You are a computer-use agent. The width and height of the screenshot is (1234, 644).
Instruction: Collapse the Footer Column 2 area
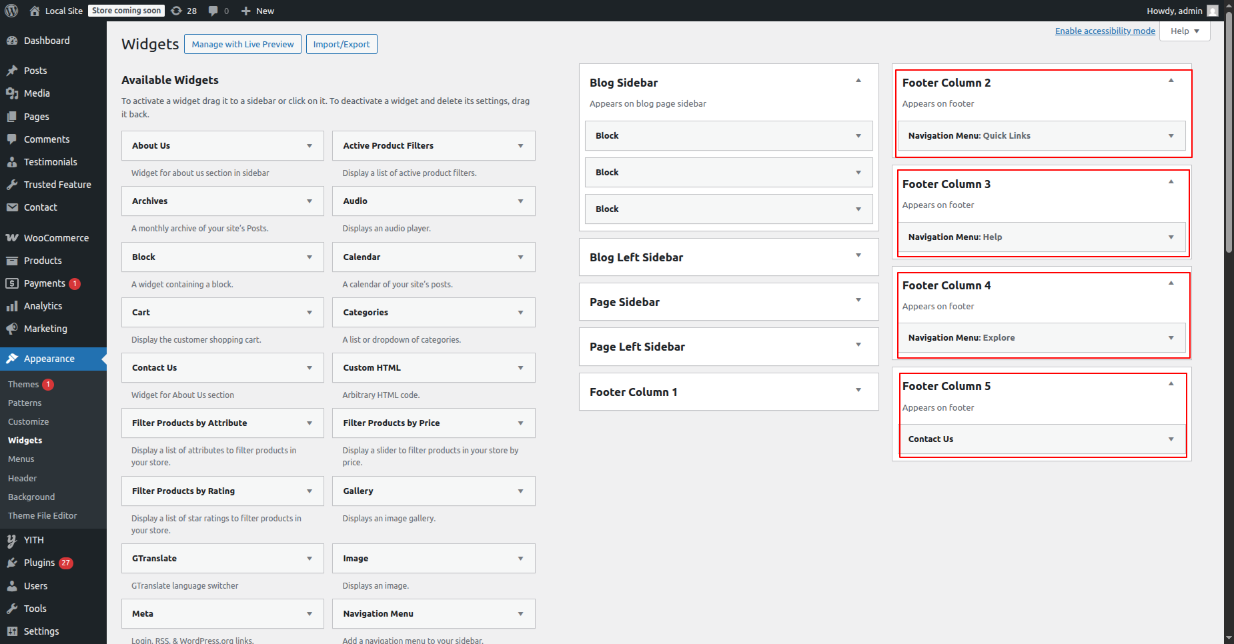(1171, 81)
